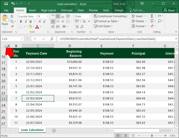Open the File menu
Viewport: 179px width, 138px height.
click(x=6, y=10)
